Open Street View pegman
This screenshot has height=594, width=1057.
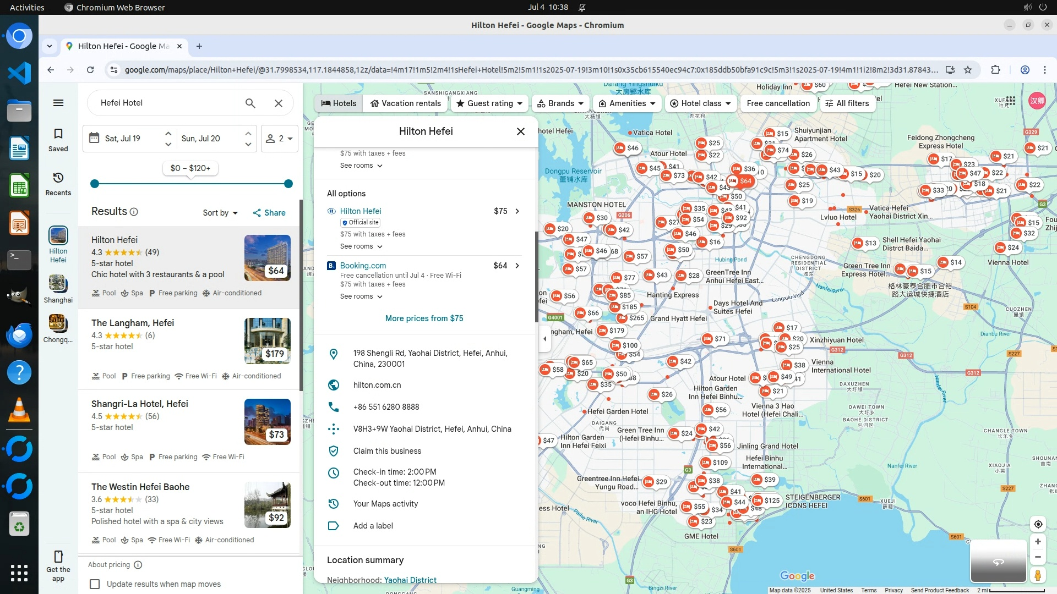1037,575
